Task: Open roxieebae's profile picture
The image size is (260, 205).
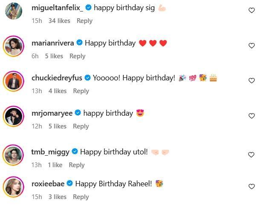Action: (x=14, y=187)
